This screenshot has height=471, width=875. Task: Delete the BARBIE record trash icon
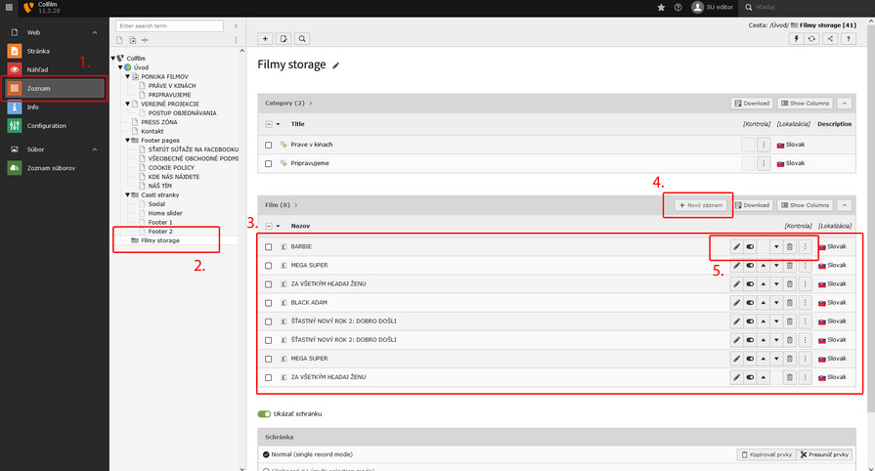click(x=790, y=246)
